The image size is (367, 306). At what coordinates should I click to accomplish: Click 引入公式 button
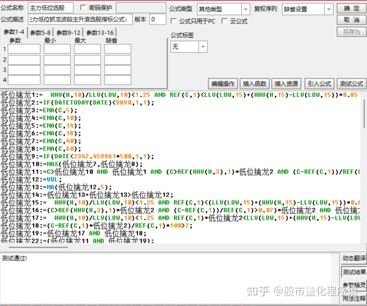pos(319,84)
